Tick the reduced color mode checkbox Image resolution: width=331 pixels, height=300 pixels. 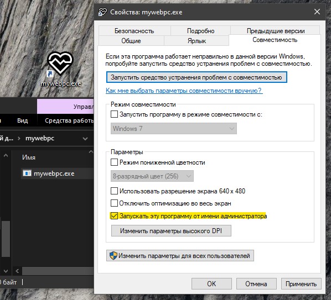click(x=114, y=162)
